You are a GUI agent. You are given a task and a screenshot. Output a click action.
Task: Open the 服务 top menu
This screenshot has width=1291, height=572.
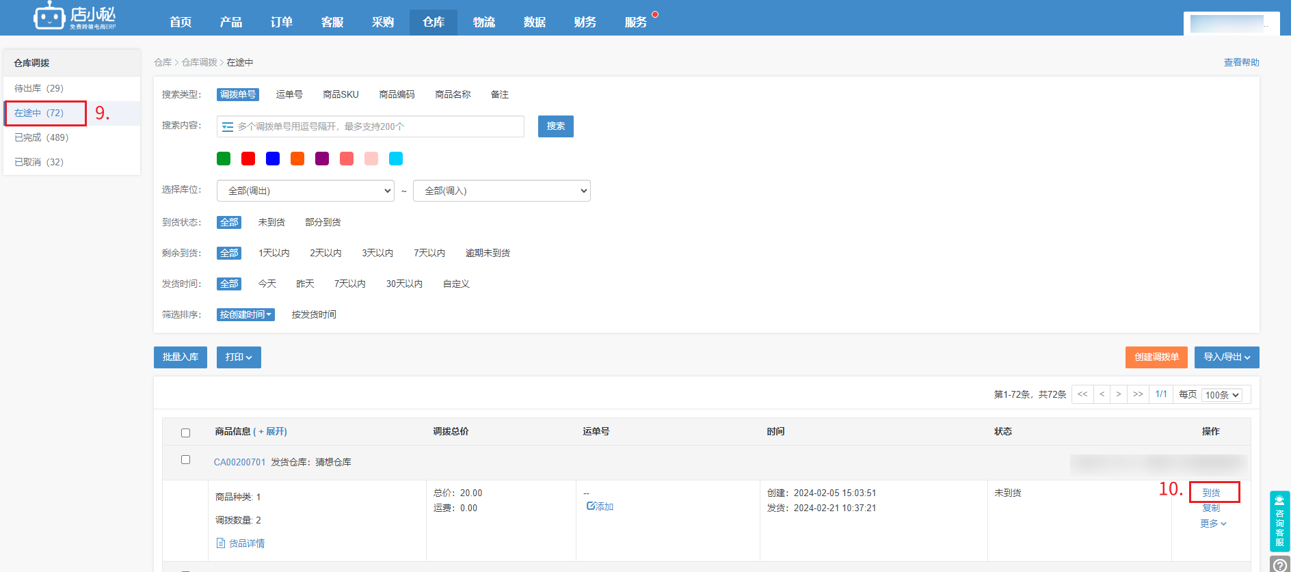pyautogui.click(x=636, y=22)
